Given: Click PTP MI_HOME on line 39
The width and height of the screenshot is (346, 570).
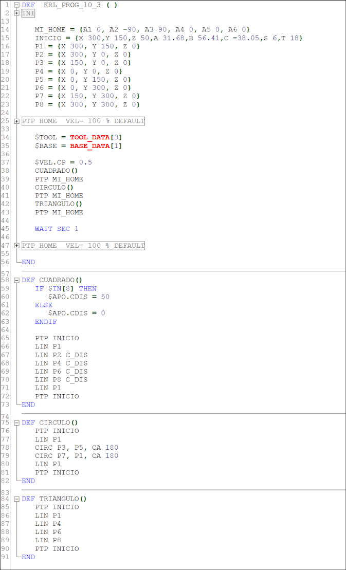Looking at the screenshot, I should pos(59,179).
